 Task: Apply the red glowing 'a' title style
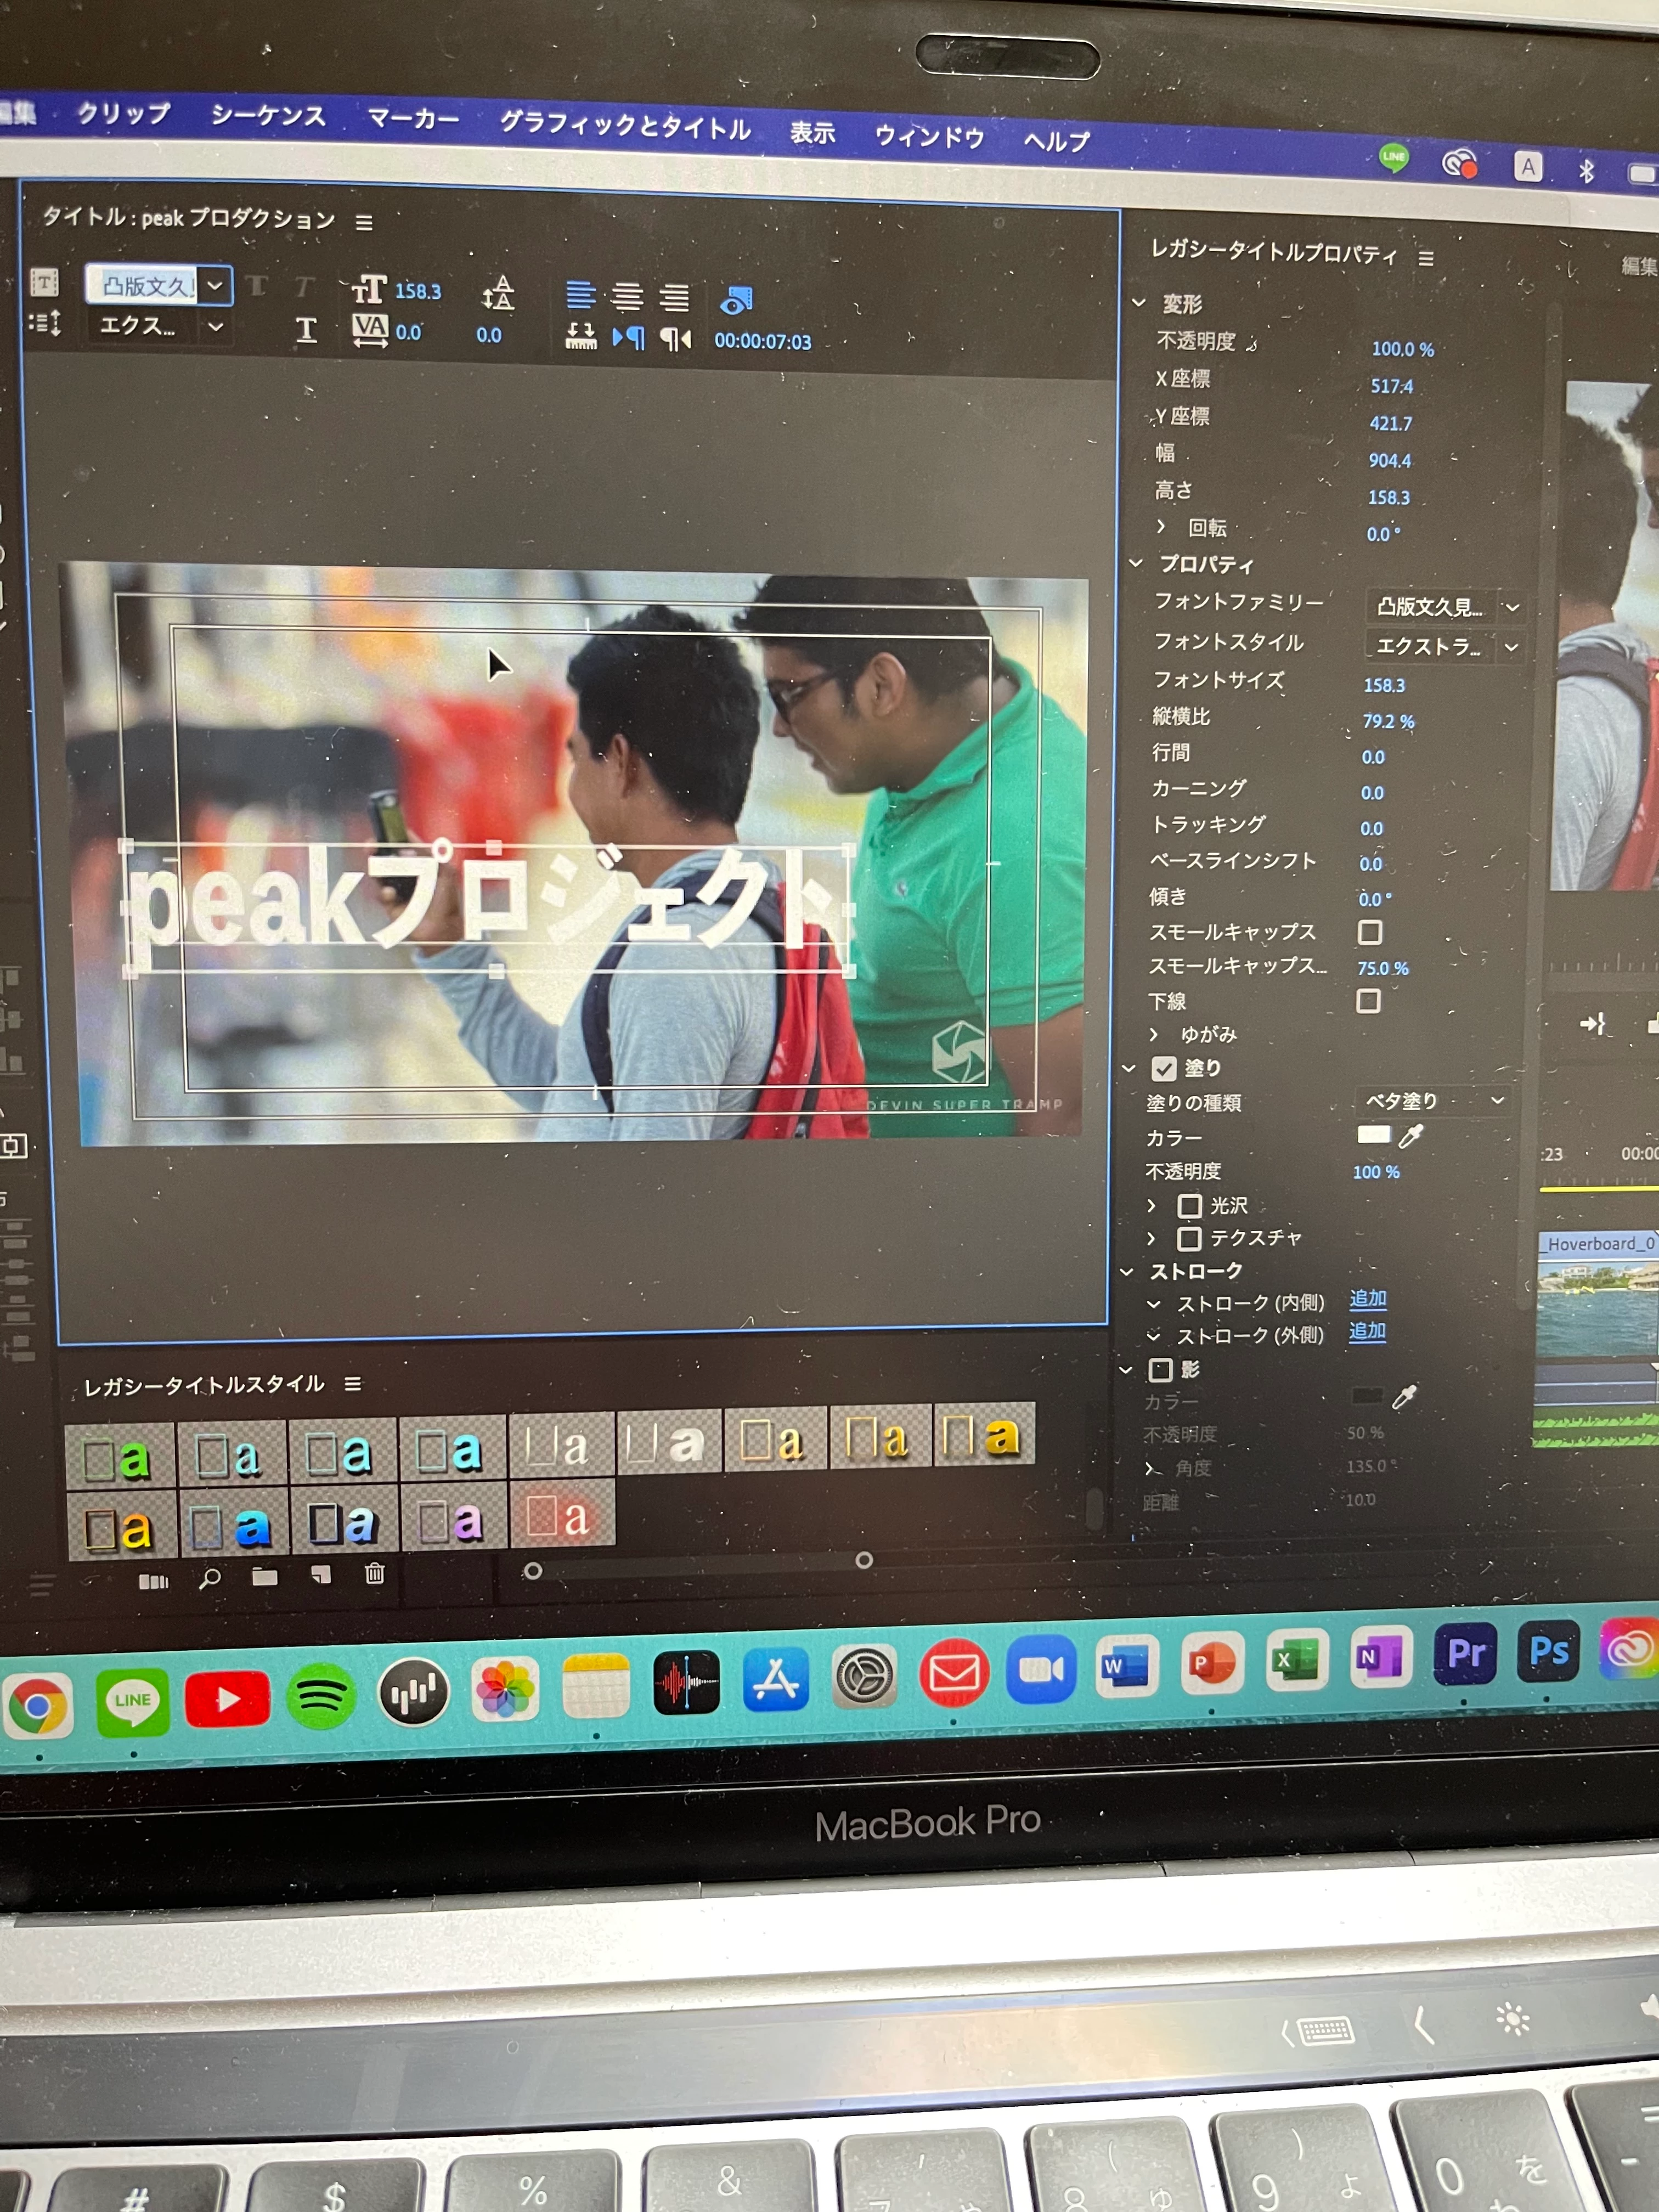click(x=561, y=1515)
